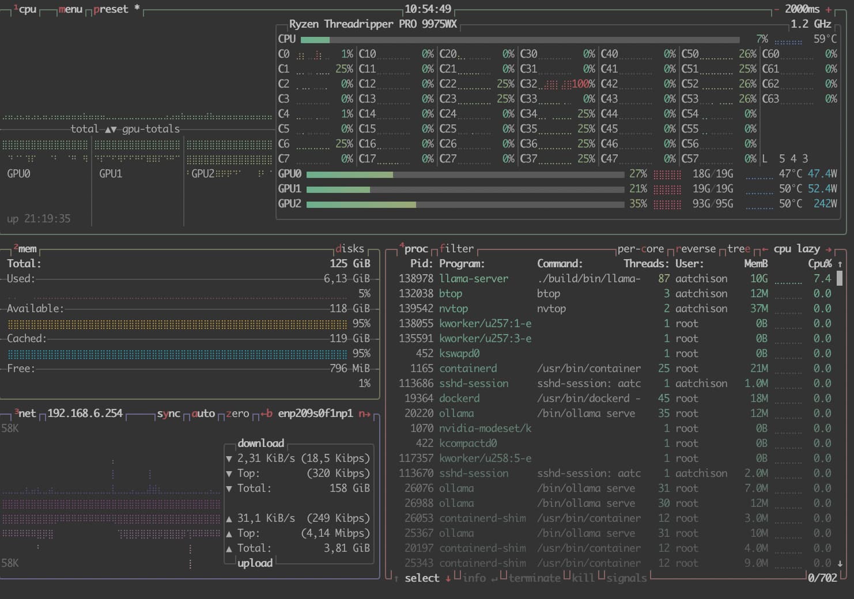
Task: Open the signals list
Action: coord(626,578)
